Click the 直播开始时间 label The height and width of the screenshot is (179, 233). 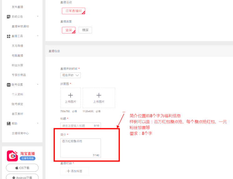pyautogui.click(x=69, y=69)
